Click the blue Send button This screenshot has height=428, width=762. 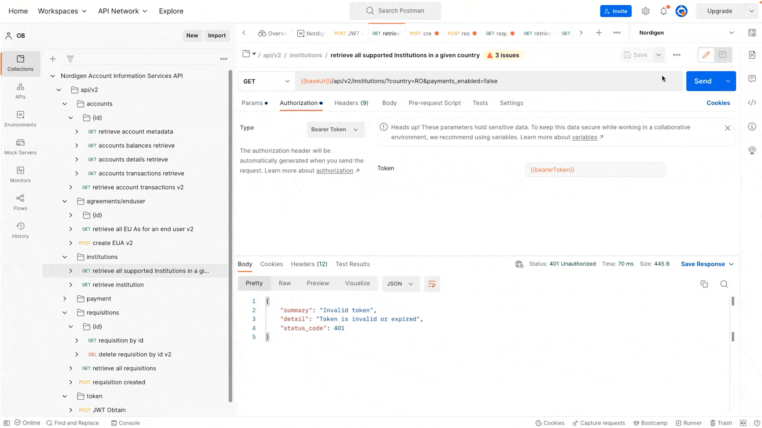pos(702,81)
